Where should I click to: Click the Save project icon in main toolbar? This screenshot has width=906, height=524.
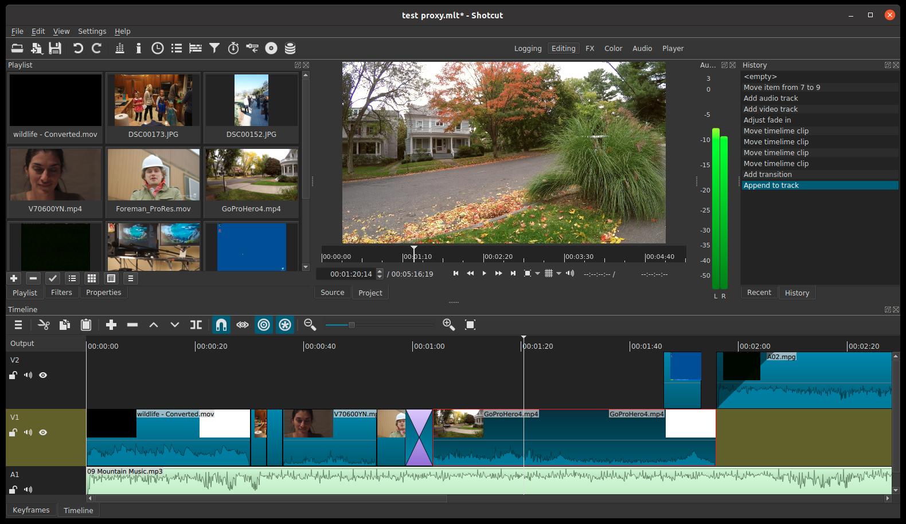[55, 49]
